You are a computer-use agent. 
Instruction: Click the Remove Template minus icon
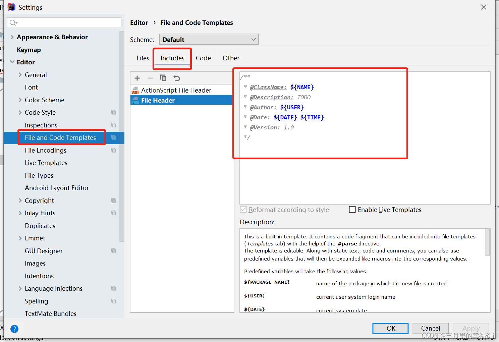point(150,78)
